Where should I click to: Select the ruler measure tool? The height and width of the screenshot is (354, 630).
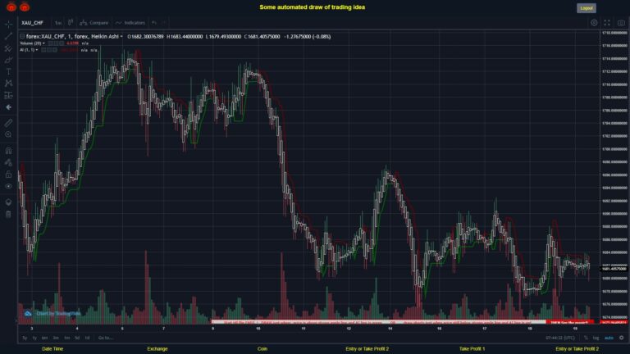click(8, 123)
